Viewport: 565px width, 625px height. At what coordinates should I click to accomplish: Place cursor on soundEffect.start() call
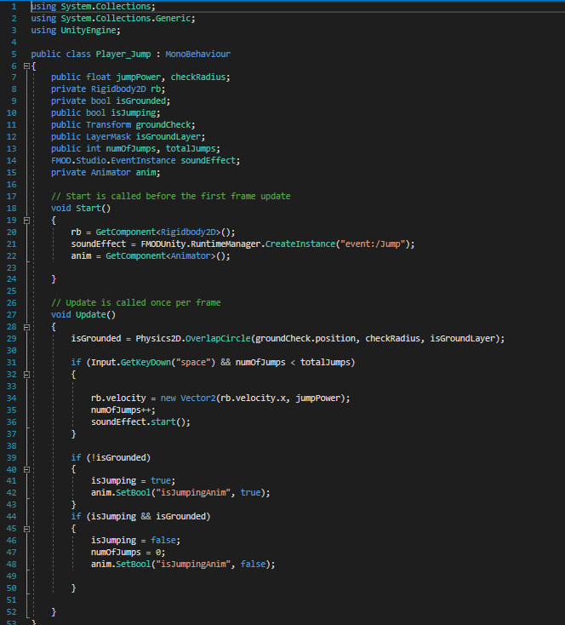pyautogui.click(x=141, y=421)
